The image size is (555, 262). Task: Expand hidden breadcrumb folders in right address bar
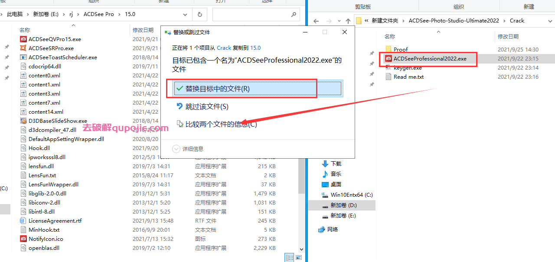[x=367, y=21]
